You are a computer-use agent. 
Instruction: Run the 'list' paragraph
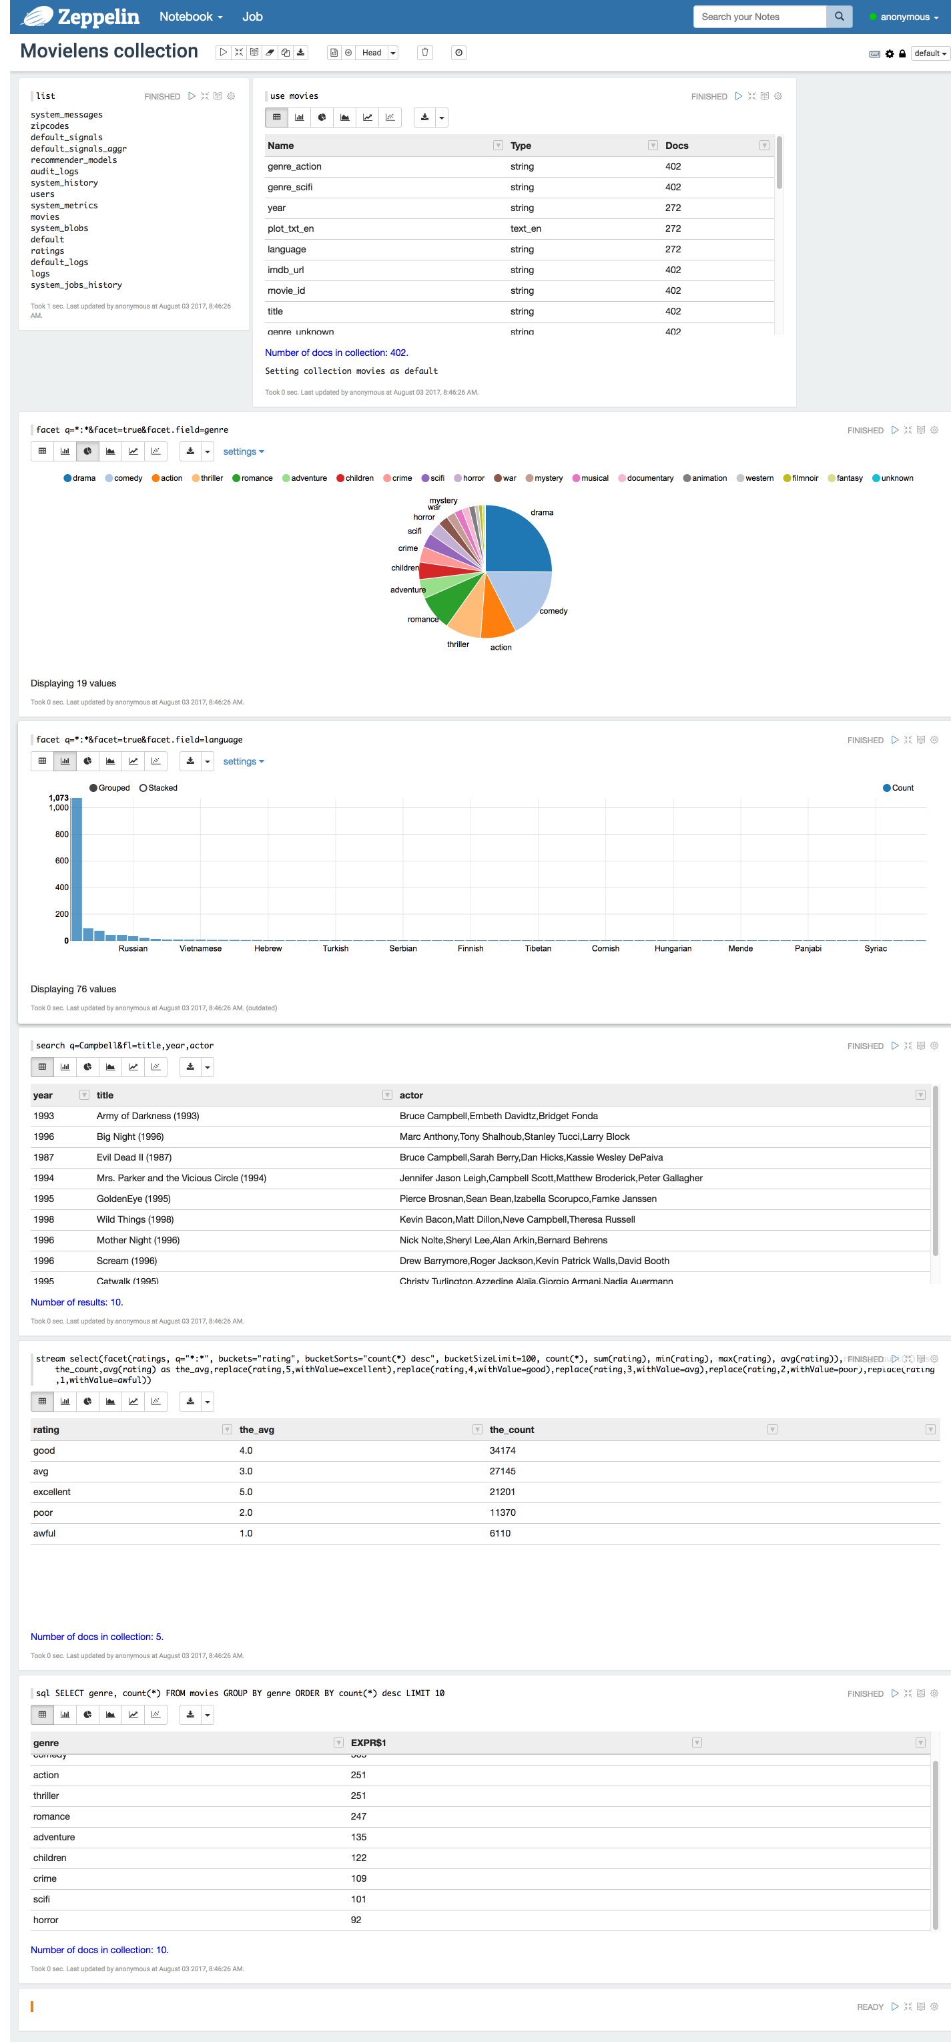(192, 96)
